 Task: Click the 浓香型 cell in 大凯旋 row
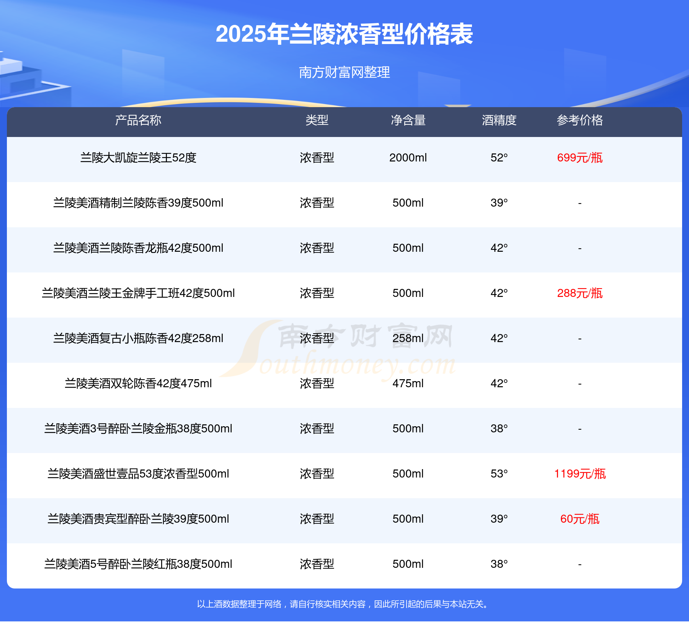coord(317,158)
